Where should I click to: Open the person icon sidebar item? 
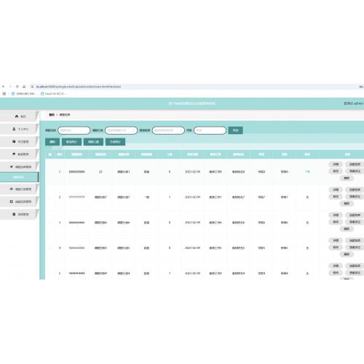pos(14,129)
